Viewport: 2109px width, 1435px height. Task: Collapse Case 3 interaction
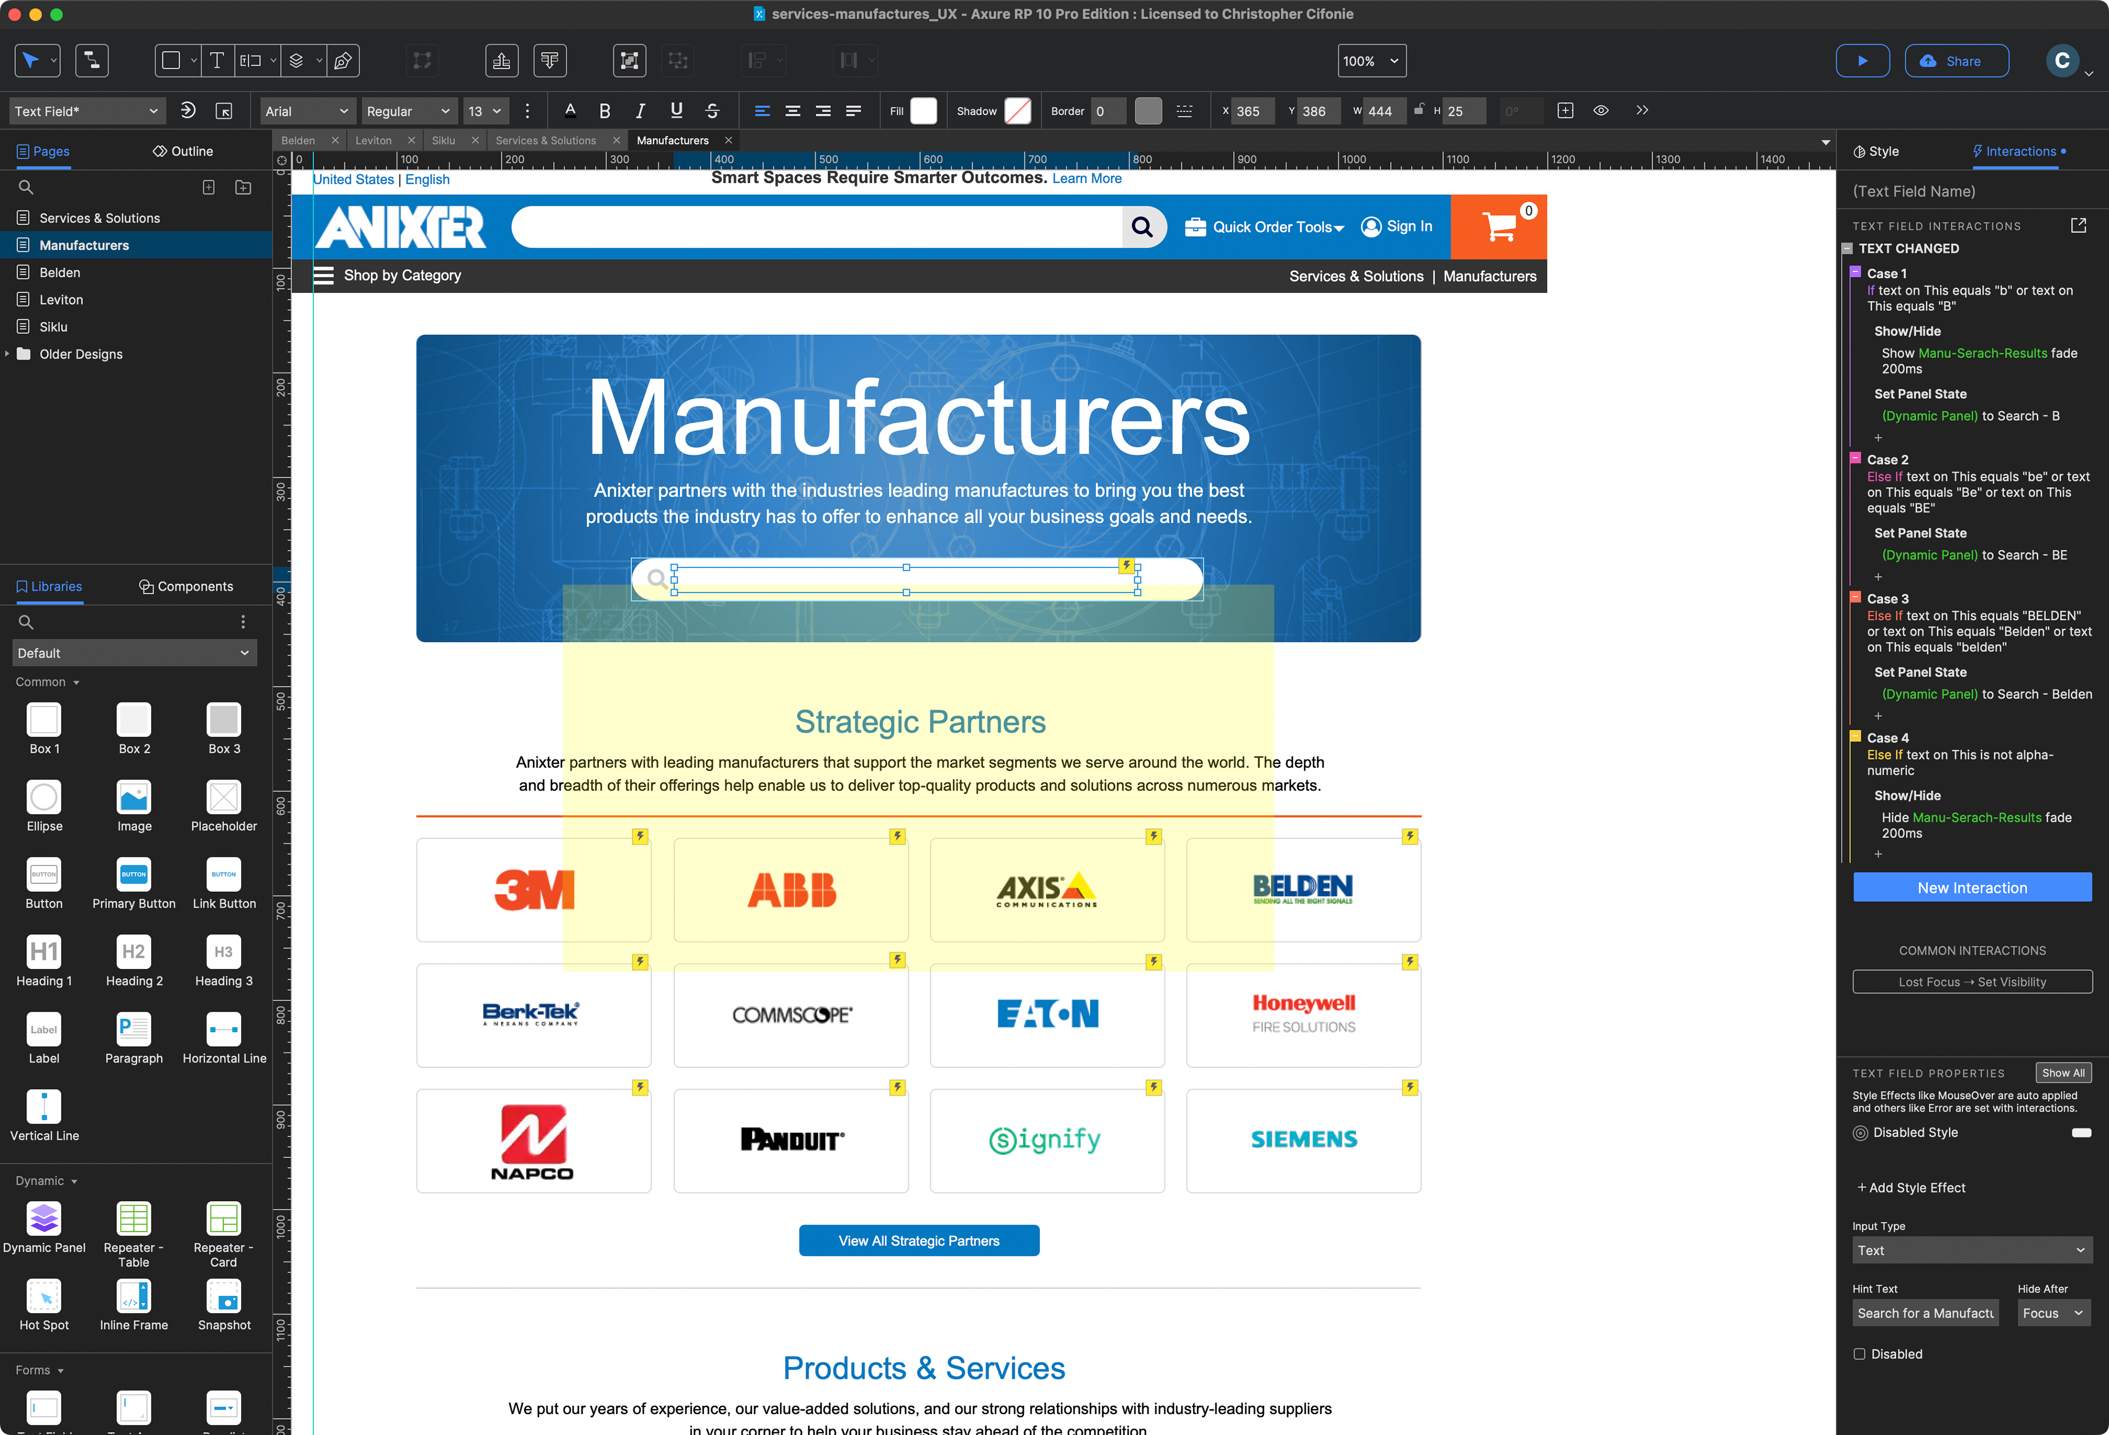(x=1856, y=598)
